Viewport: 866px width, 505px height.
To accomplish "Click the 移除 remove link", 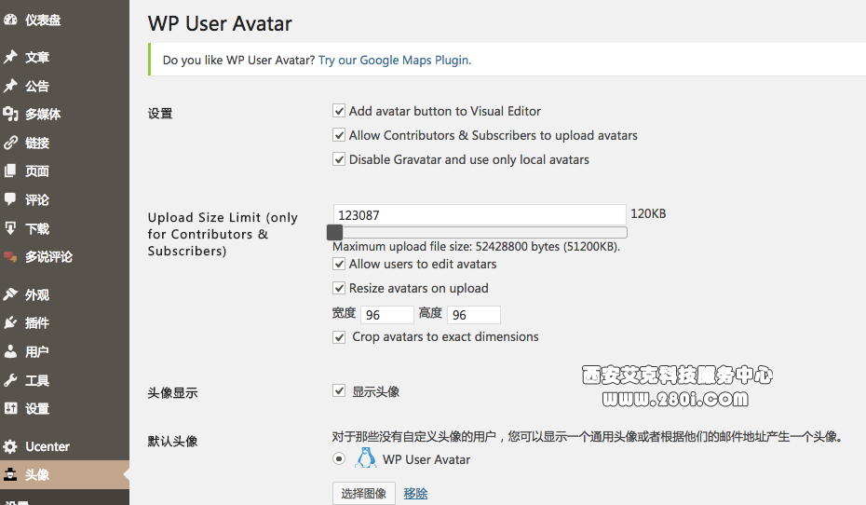I will tap(415, 494).
